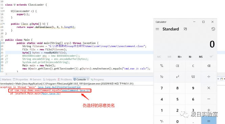Click the square root key
Image resolution: width=225 pixels, height=124 pixels.
click(x=193, y=77)
